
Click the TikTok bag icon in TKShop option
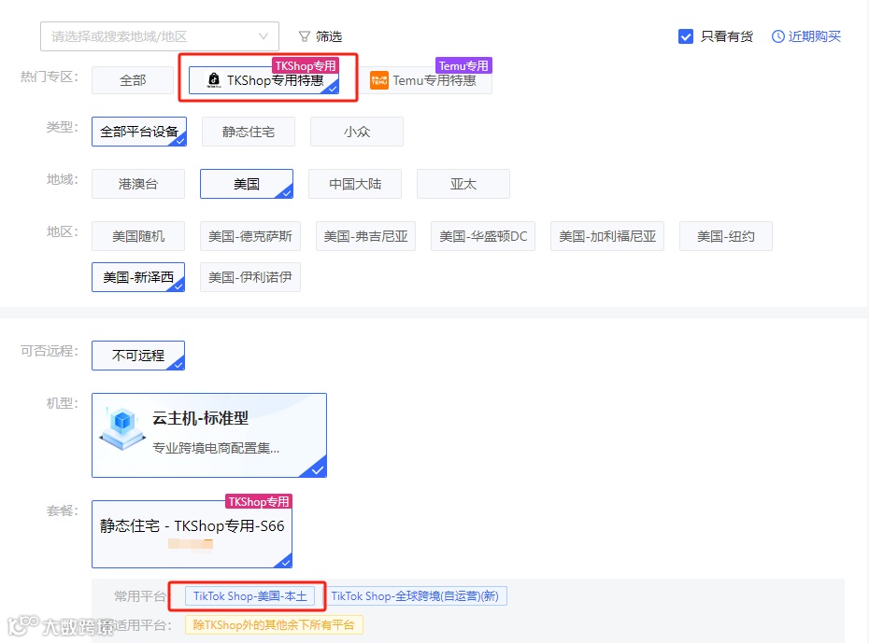point(214,80)
